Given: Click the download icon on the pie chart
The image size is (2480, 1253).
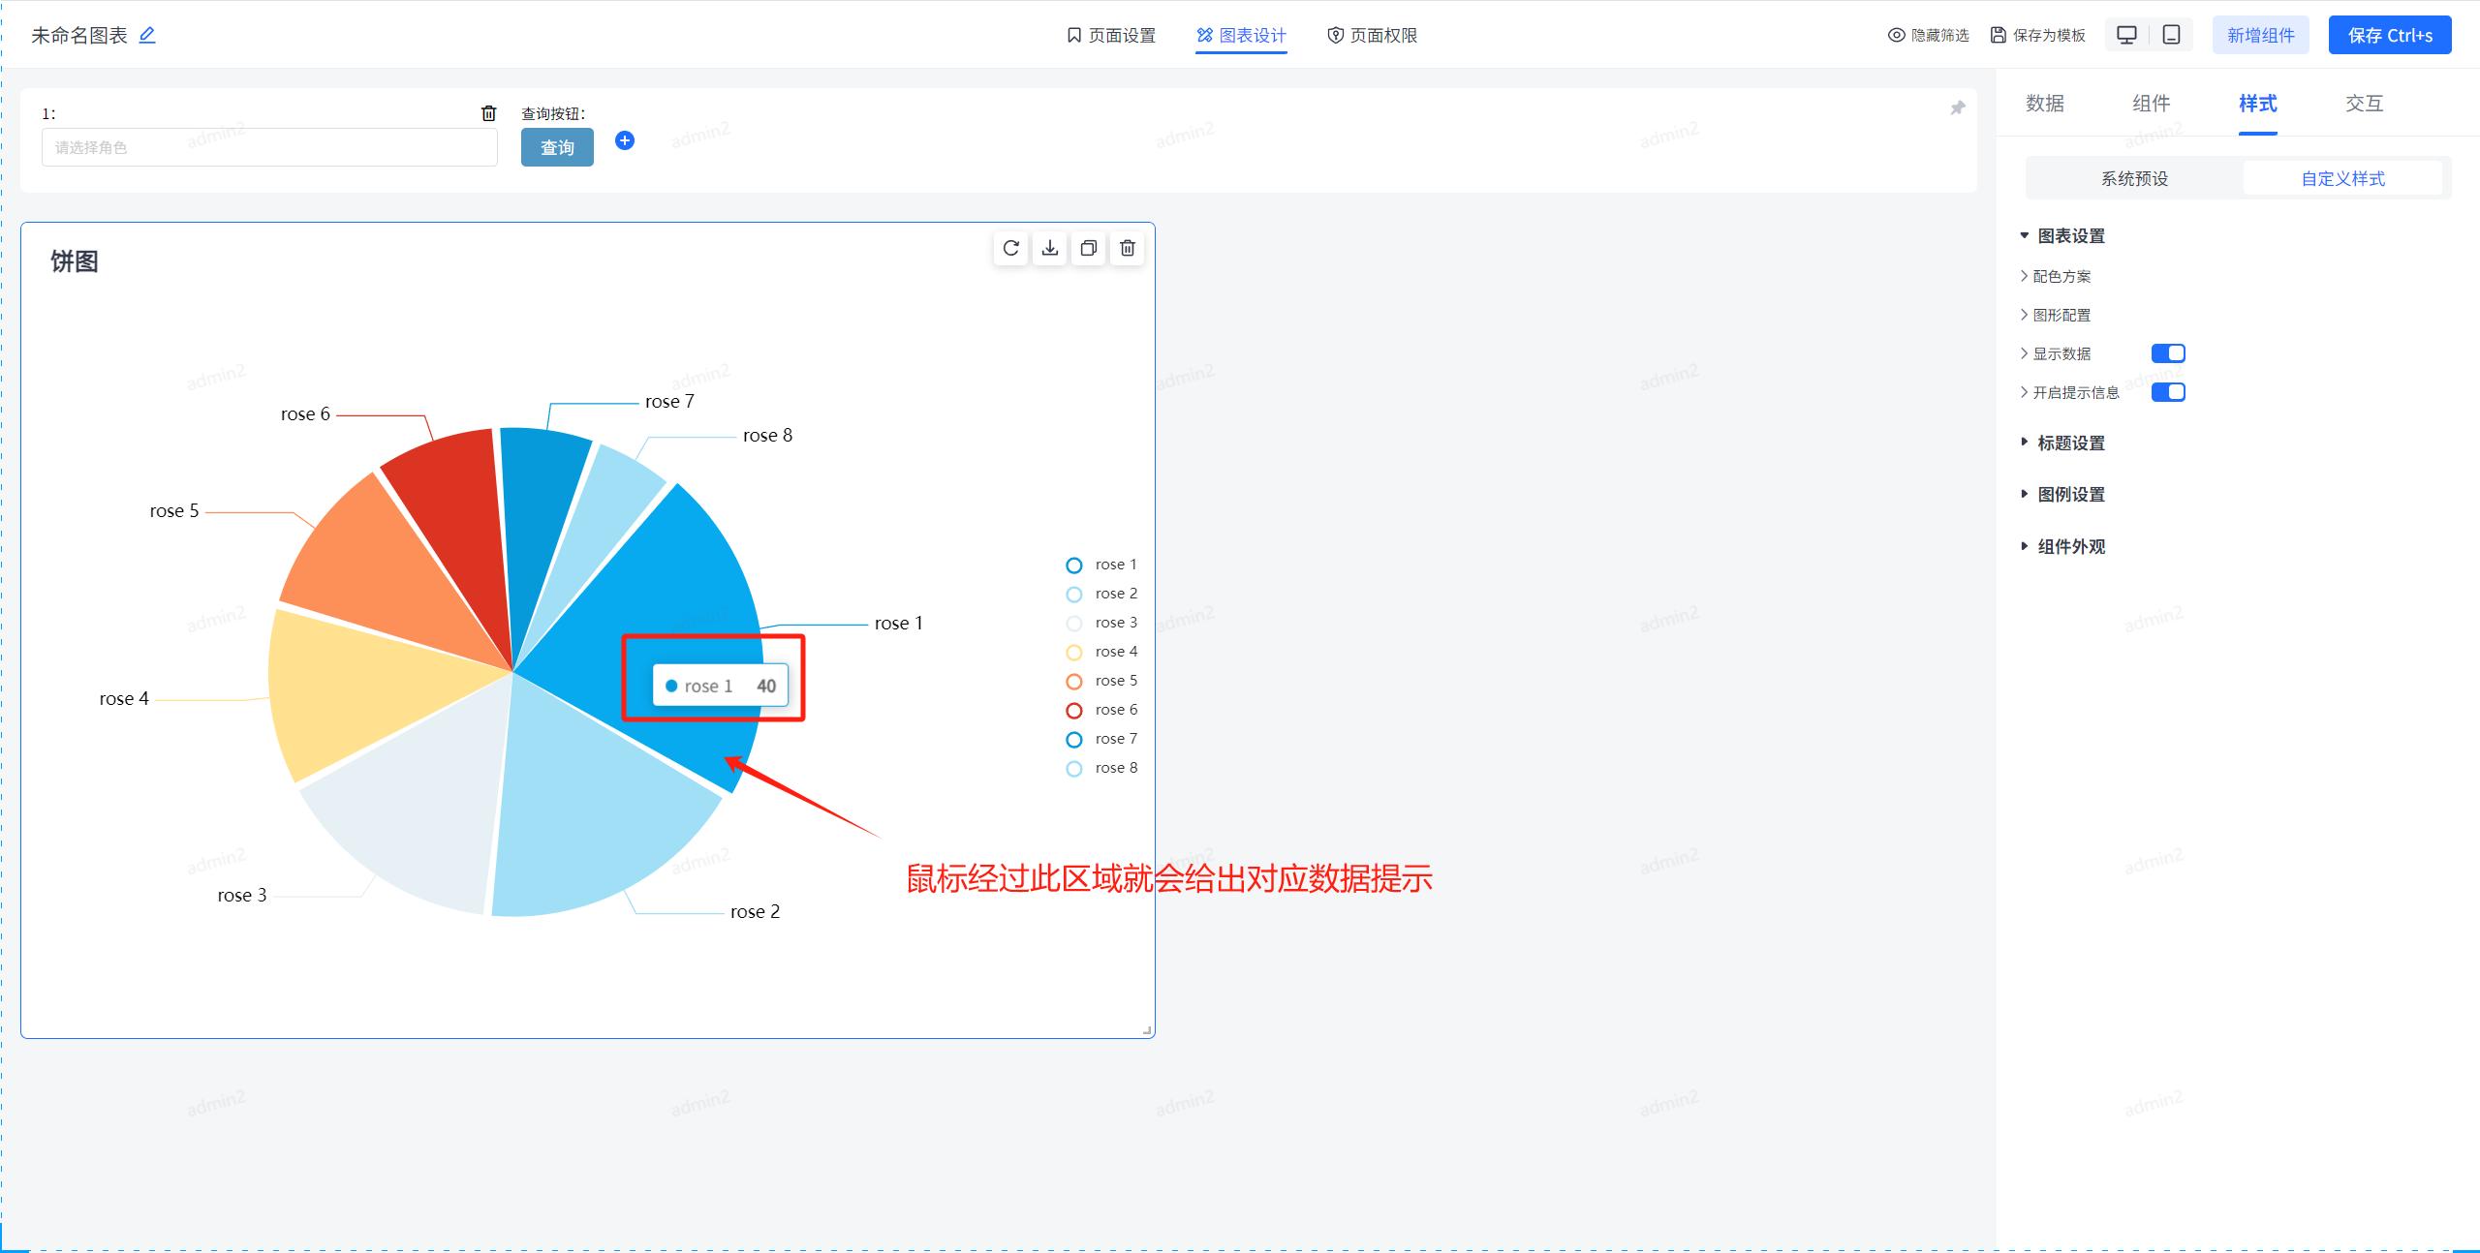Looking at the screenshot, I should pos(1050,249).
